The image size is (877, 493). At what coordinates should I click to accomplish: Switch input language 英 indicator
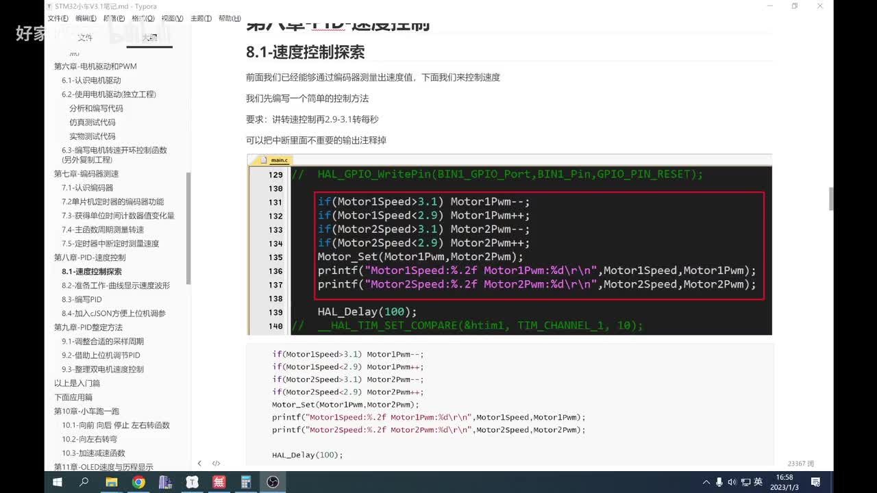[758, 482]
